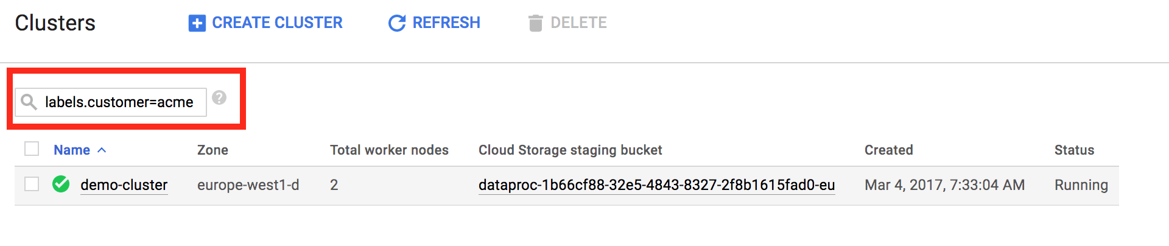1169x246 pixels.
Task: Click the europe-west1-d zone cell
Action: (248, 185)
